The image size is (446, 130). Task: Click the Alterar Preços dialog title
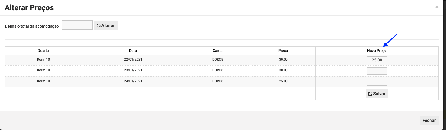[x=29, y=8]
